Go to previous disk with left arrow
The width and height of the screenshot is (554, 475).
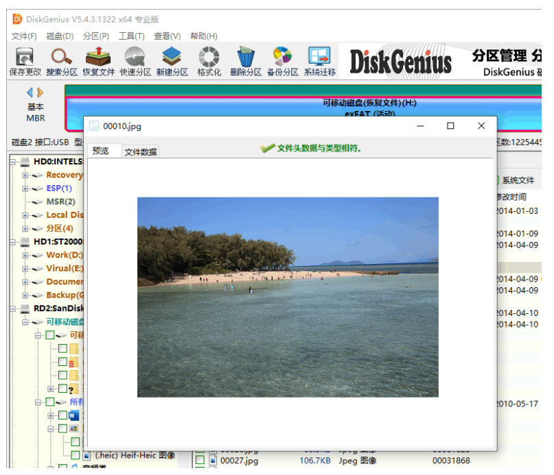(x=30, y=92)
